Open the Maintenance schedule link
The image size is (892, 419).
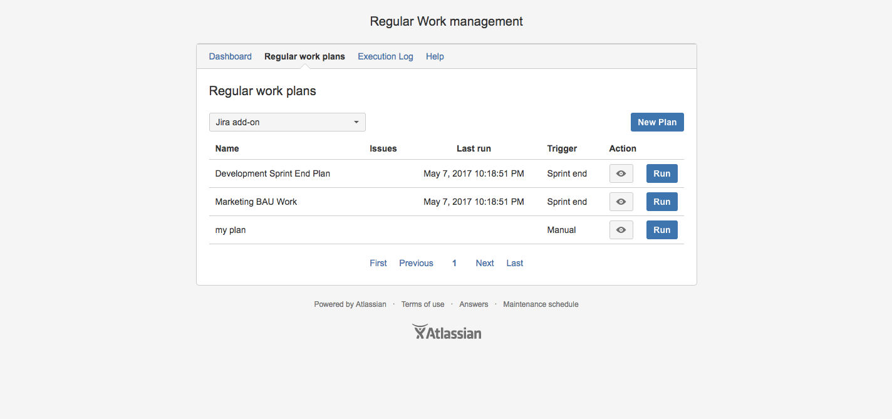coord(541,304)
